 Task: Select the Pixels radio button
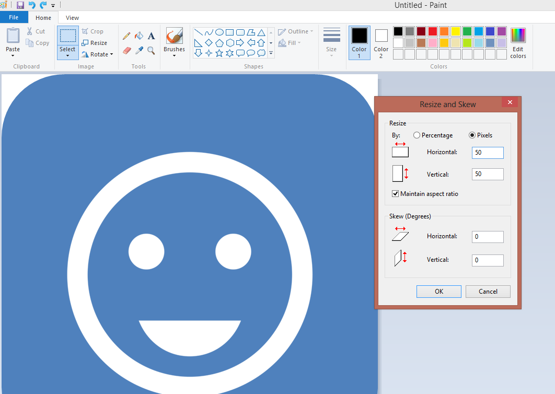point(472,135)
